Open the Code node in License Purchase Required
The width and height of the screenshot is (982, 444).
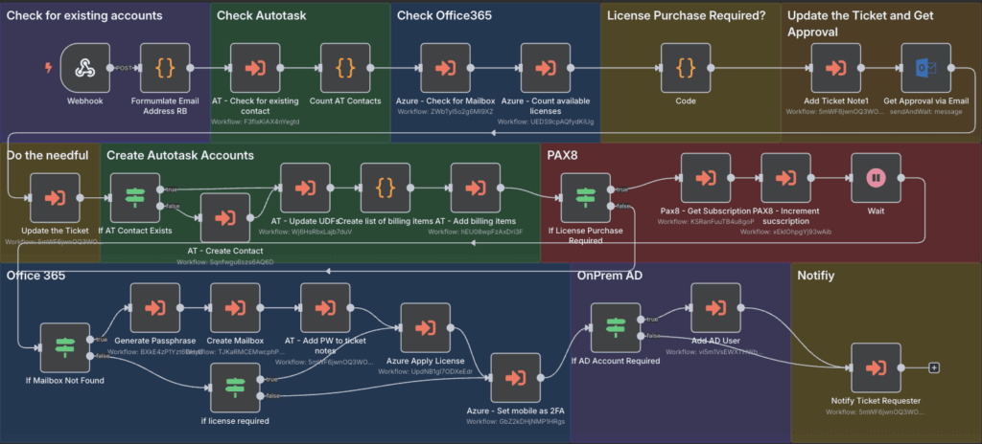686,68
